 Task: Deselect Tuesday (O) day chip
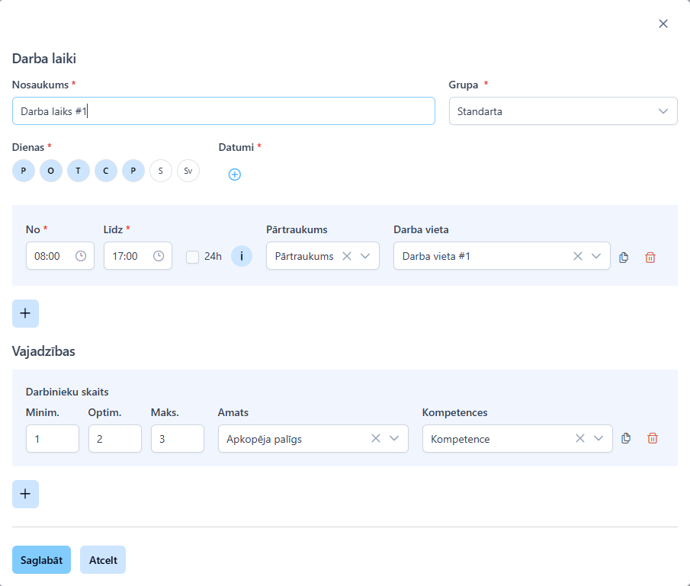(51, 171)
